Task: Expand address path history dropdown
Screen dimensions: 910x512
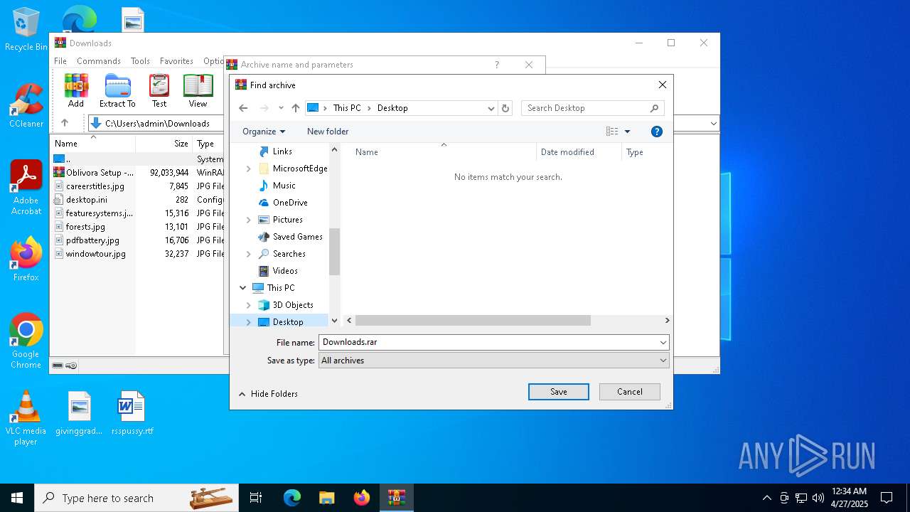Action: (491, 108)
